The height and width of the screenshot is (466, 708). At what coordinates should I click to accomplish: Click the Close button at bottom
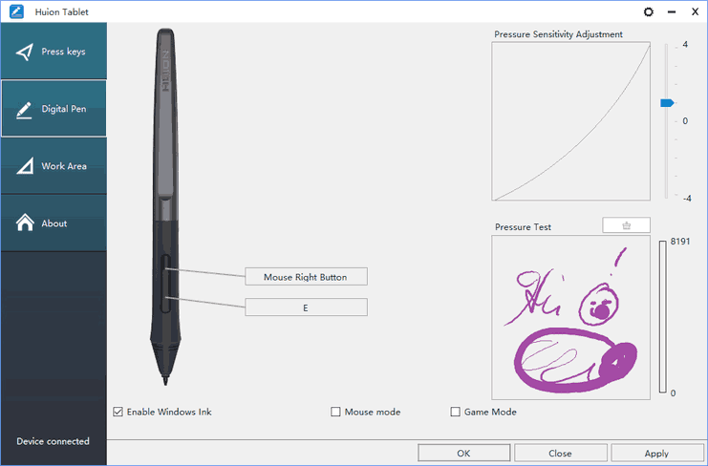(x=560, y=454)
